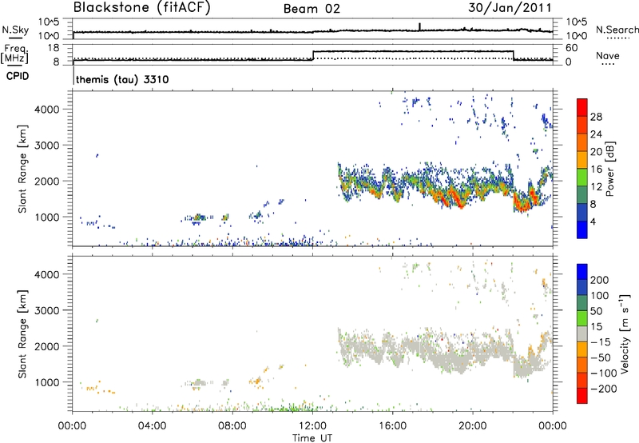Click the orange 20 dB power color band

(581, 142)
